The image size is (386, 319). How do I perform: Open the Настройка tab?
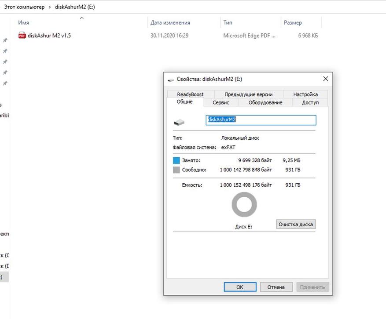click(305, 94)
